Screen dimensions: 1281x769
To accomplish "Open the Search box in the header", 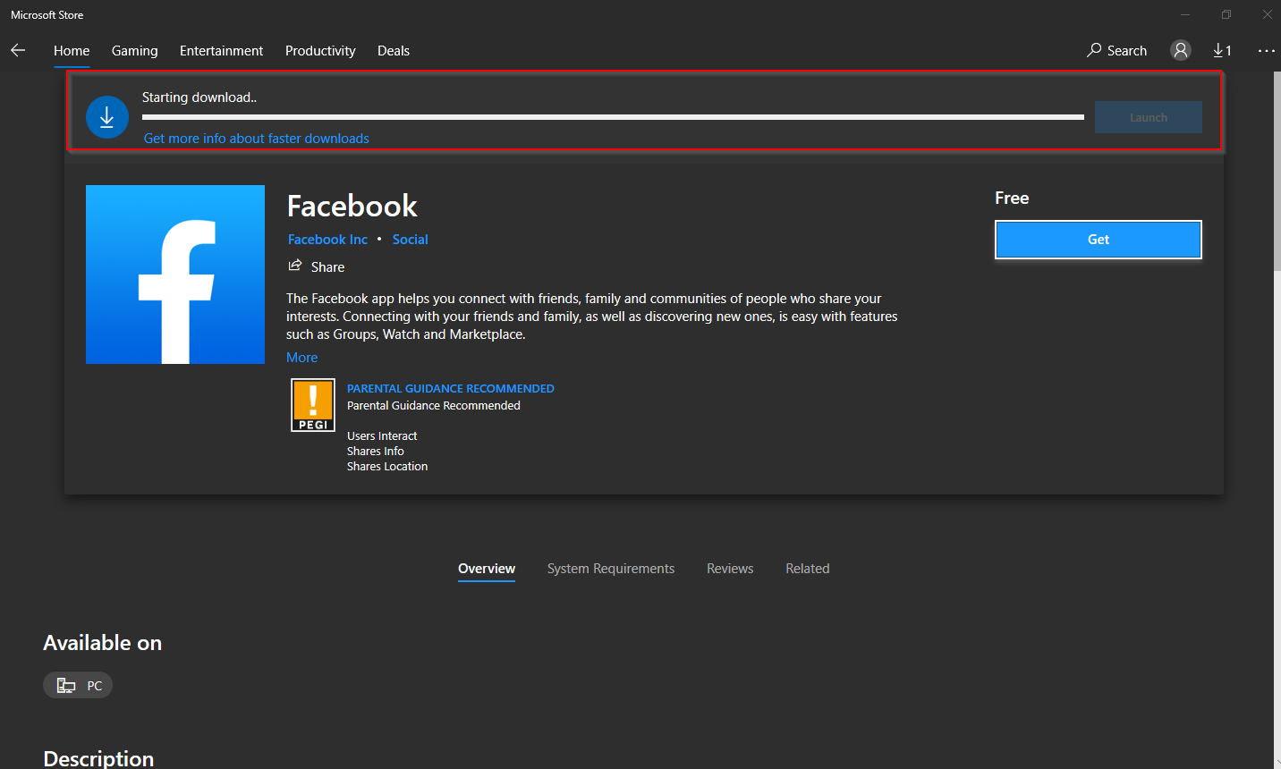I will (x=1116, y=50).
